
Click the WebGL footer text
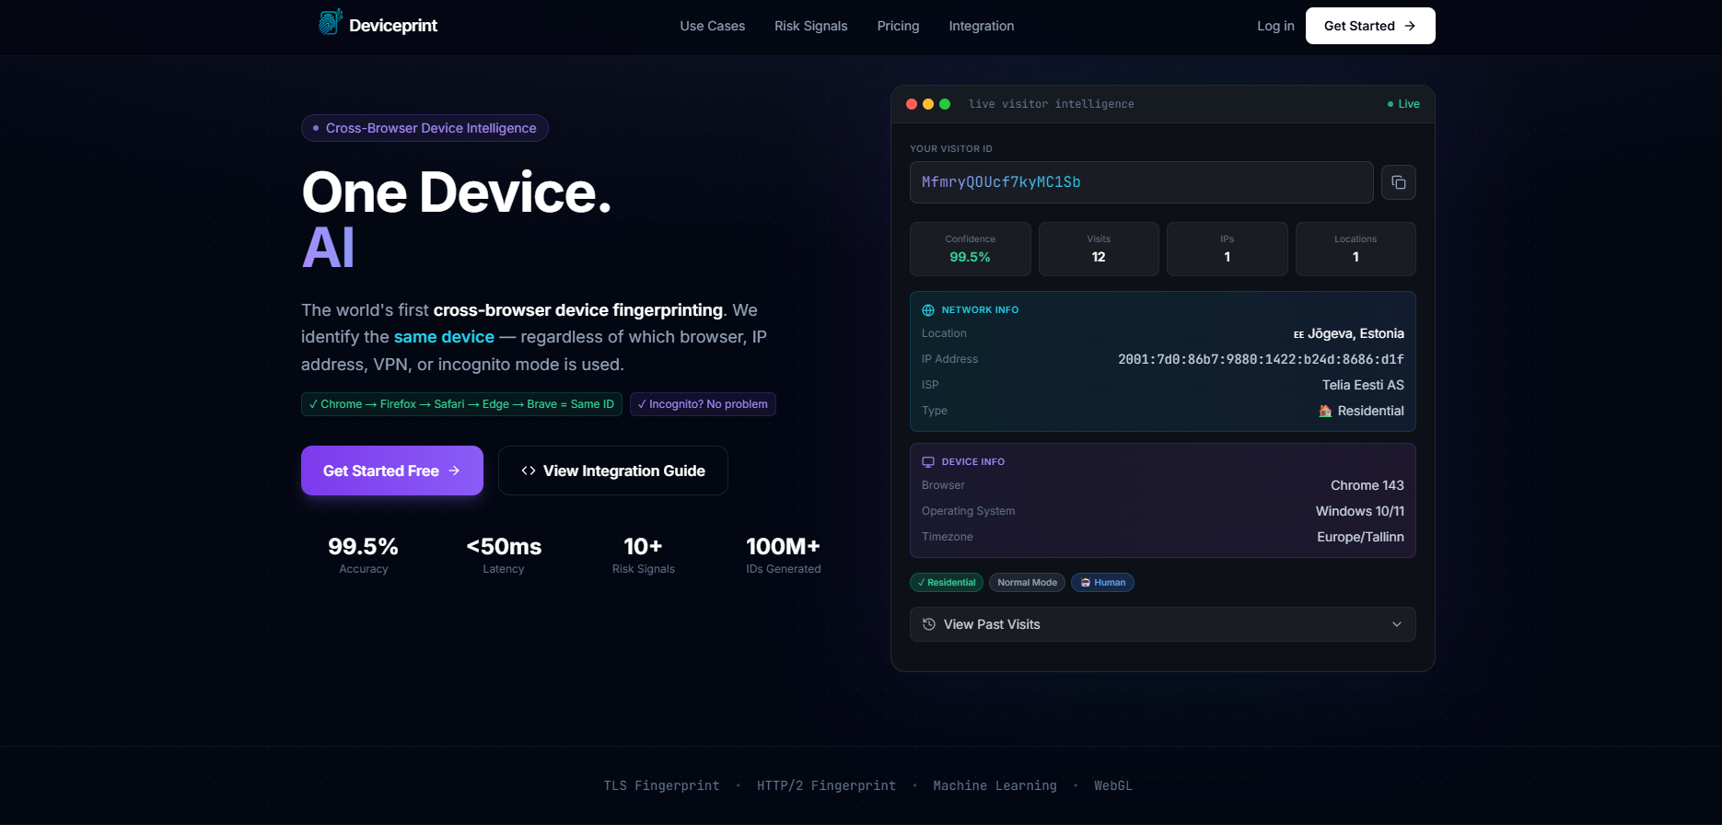point(1113,785)
